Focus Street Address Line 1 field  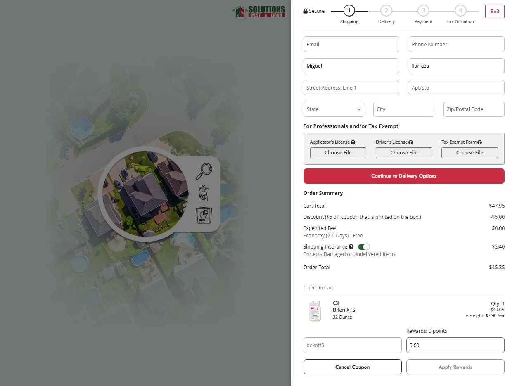351,88
